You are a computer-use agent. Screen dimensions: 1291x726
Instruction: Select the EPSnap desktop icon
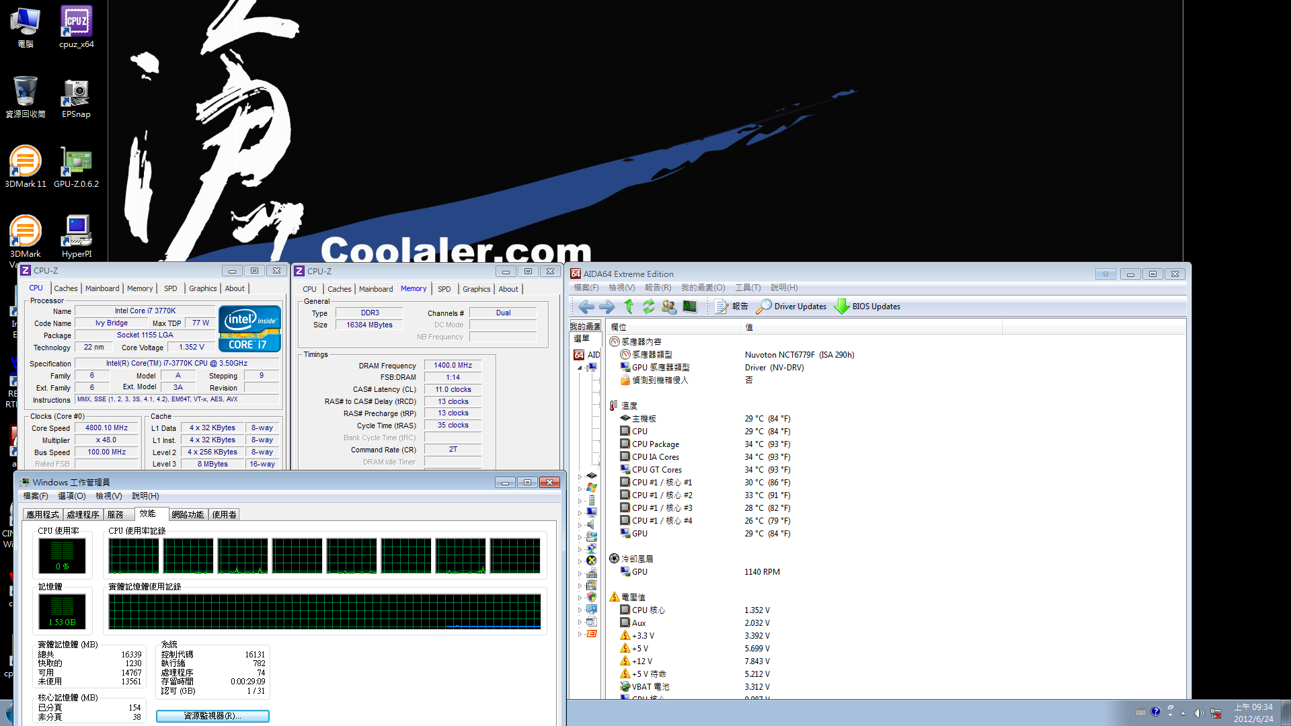[x=77, y=98]
